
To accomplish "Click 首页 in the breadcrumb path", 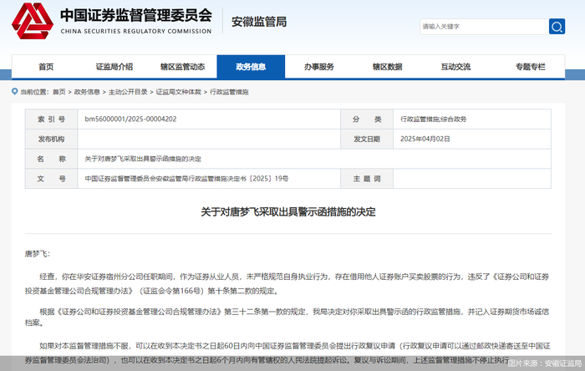I will pos(58,92).
